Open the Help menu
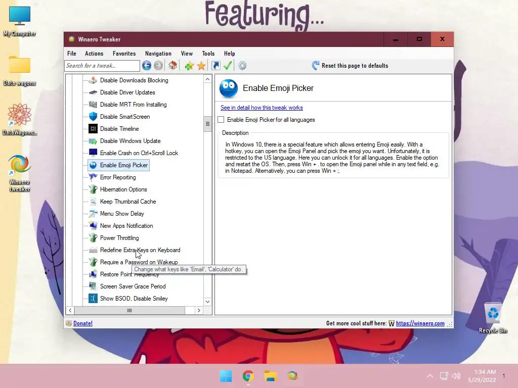Screen dimensions: 518x388 coord(230,54)
